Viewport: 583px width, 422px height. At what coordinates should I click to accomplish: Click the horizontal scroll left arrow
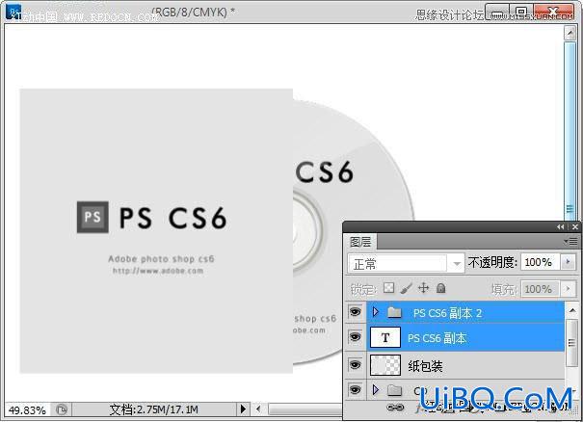coord(258,409)
